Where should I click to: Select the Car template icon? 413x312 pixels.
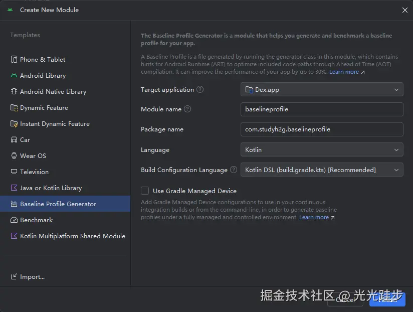point(14,139)
